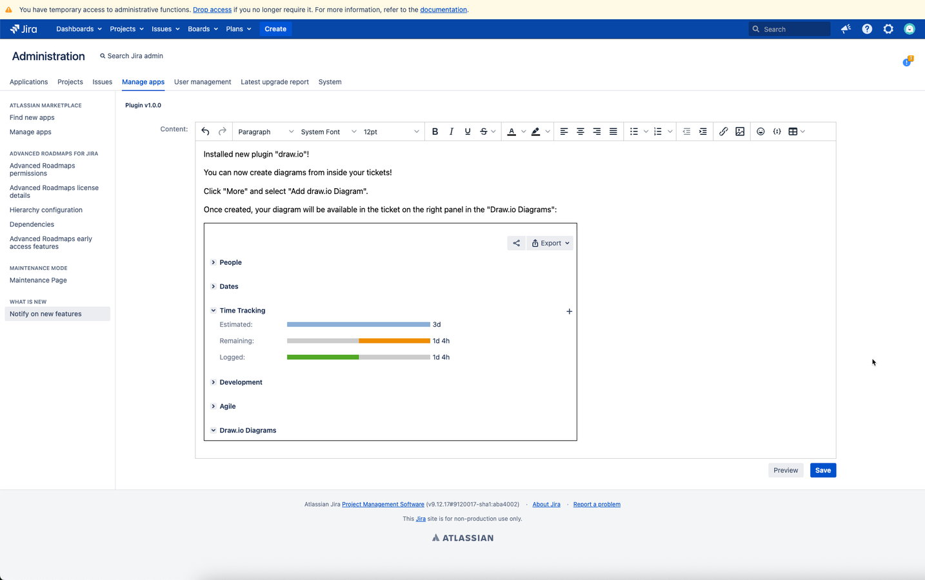
Task: Toggle Strikethrough formatting
Action: pyautogui.click(x=484, y=131)
